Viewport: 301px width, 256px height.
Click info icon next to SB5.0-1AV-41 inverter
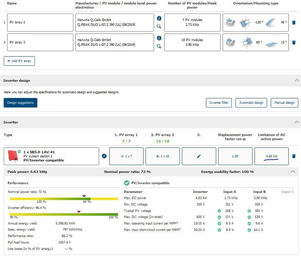(104, 156)
